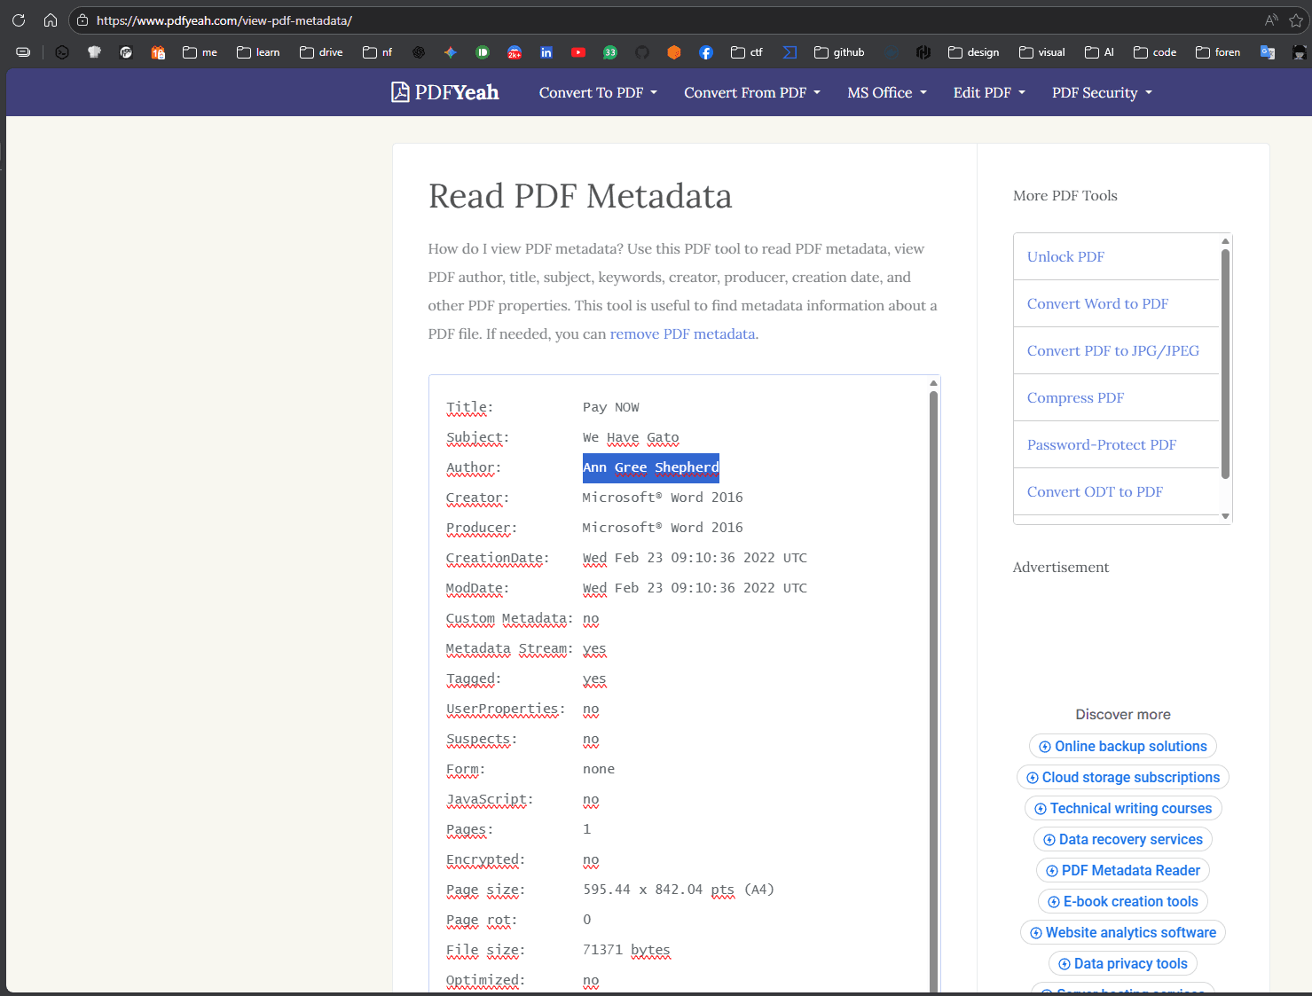
Task: Add page to favorites with star icon
Action: tap(1296, 20)
